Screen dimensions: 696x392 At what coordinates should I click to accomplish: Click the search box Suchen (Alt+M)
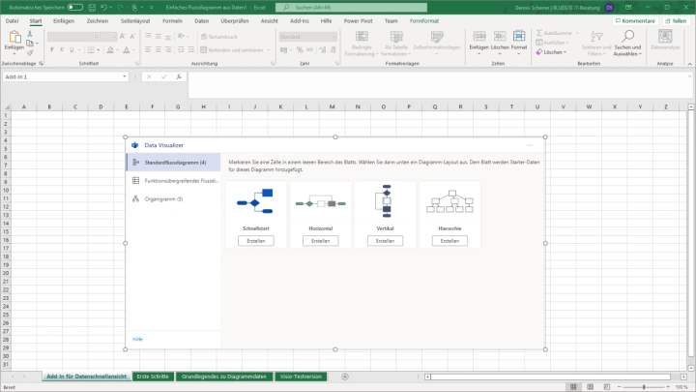point(351,8)
